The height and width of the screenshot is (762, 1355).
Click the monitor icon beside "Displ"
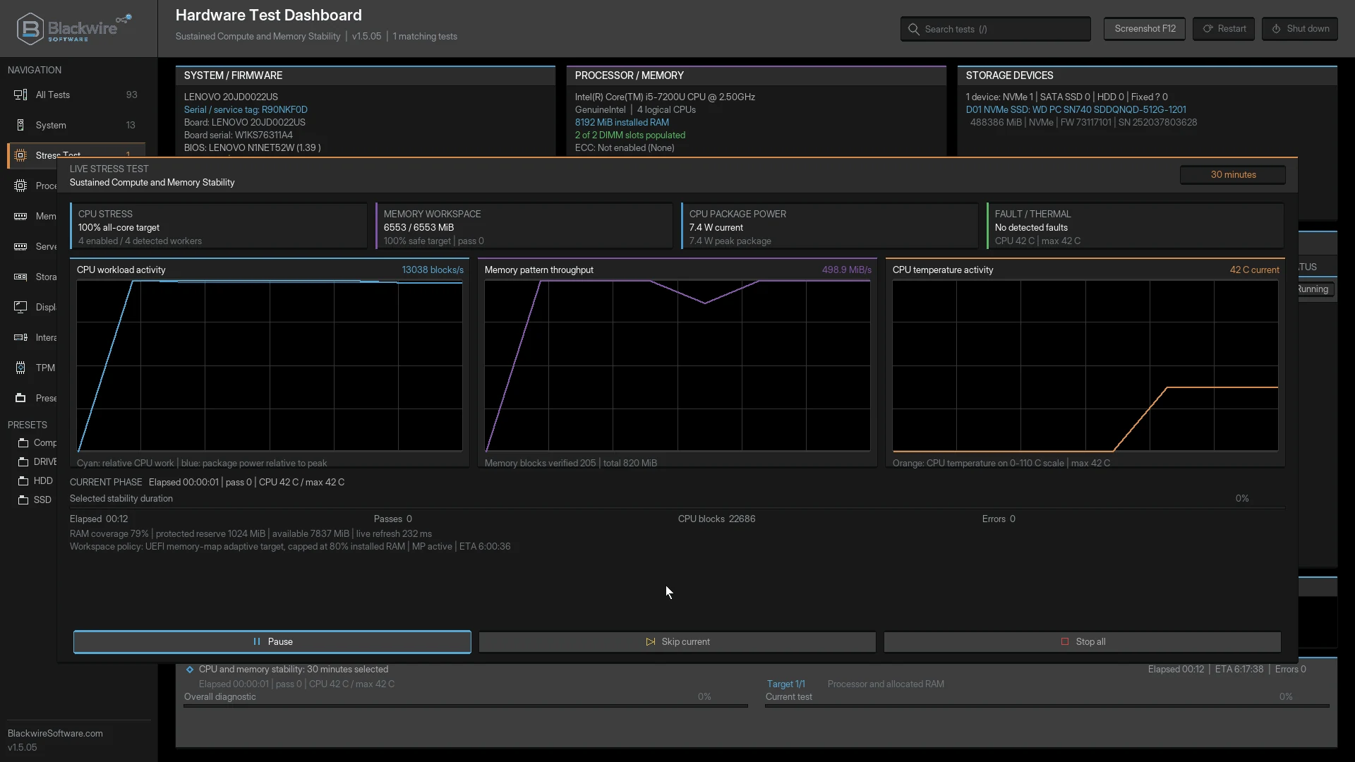click(x=20, y=307)
